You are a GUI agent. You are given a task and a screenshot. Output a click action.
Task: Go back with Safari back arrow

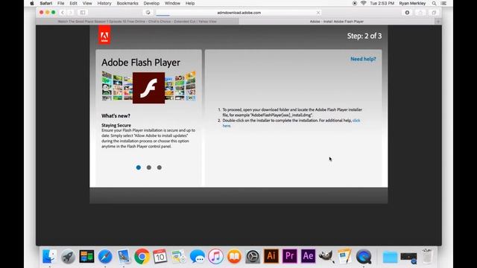pos(63,13)
